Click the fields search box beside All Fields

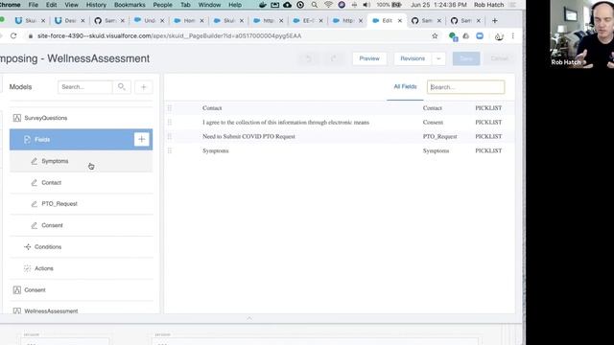click(465, 87)
